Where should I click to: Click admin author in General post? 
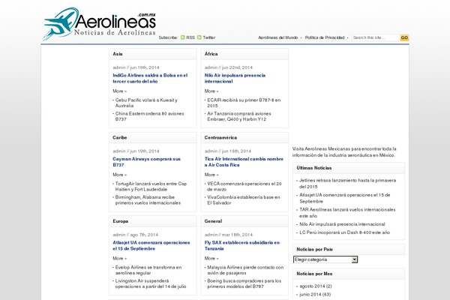211,235
